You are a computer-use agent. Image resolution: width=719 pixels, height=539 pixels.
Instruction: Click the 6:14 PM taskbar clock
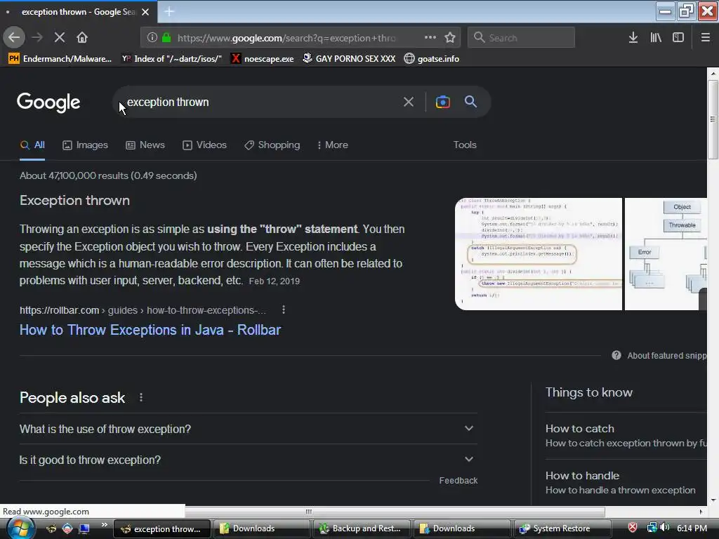[x=692, y=528]
